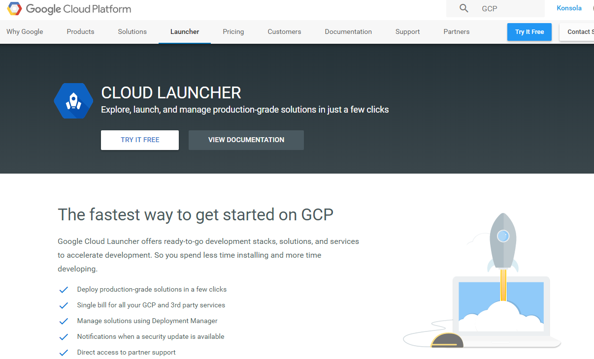
Task: Click the CLOUD LAUNCHER heading
Action: [171, 92]
